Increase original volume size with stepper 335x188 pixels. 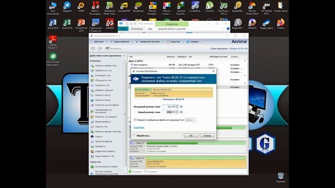coord(177,105)
